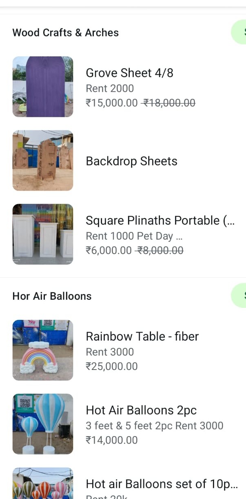Open the Backdrop Sheets listing title
The width and height of the screenshot is (246, 499).
[x=131, y=161]
